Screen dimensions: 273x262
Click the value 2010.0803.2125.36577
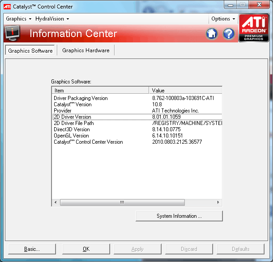point(177,142)
